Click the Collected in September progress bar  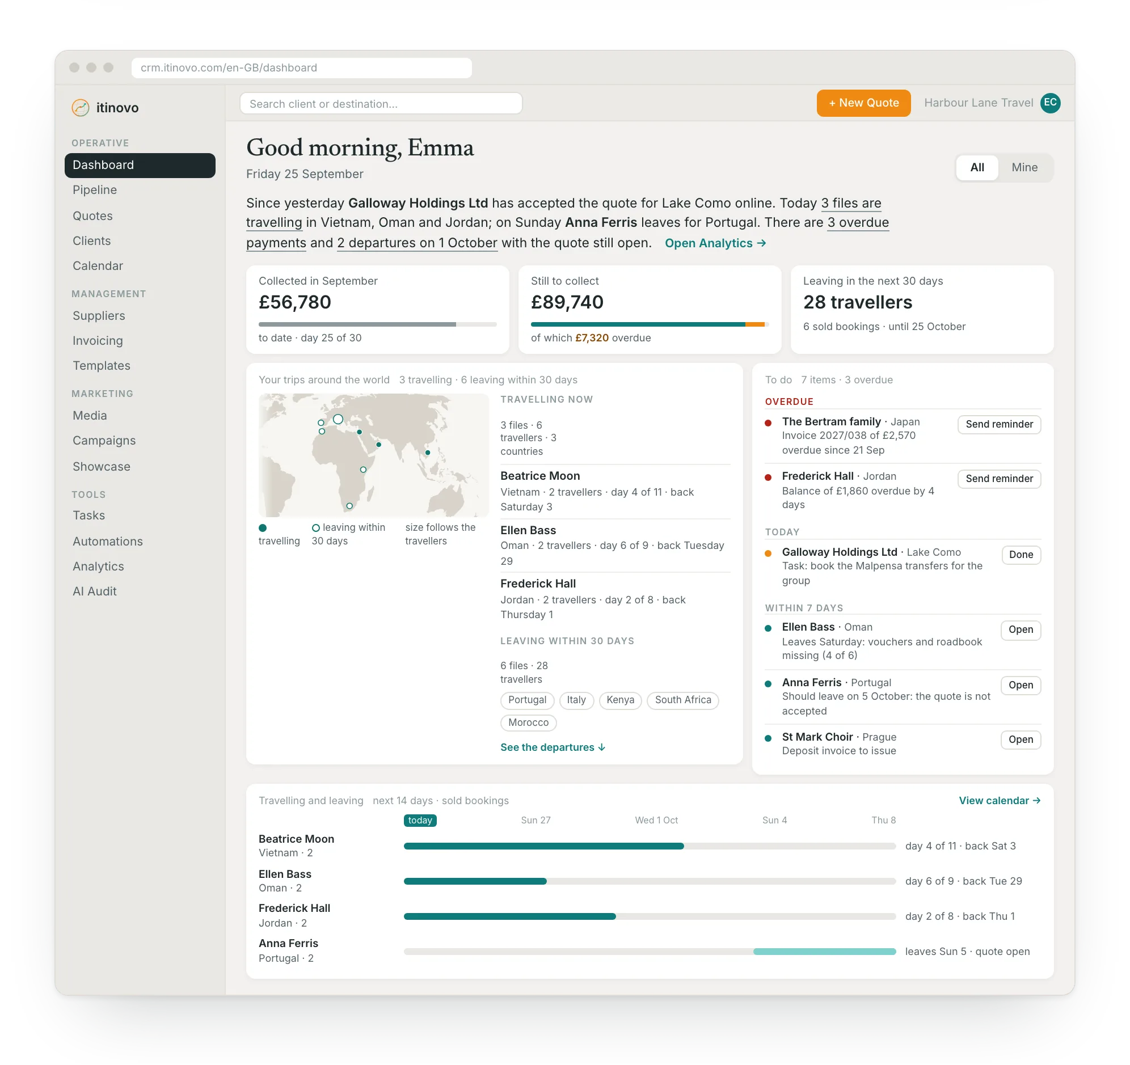[377, 324]
